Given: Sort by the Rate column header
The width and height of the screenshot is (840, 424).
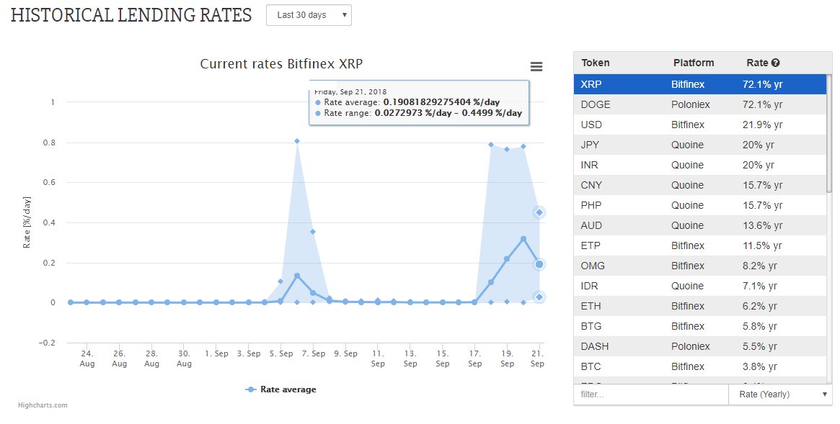Looking at the screenshot, I should [x=757, y=63].
